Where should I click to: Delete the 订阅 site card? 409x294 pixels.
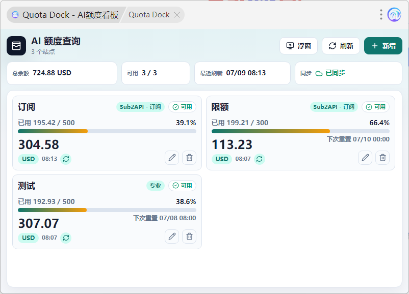coord(189,158)
